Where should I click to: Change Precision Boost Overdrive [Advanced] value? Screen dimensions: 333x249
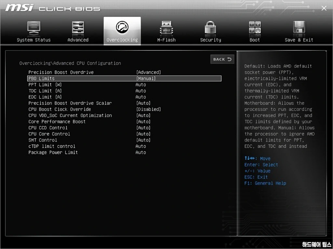pyautogui.click(x=148, y=72)
